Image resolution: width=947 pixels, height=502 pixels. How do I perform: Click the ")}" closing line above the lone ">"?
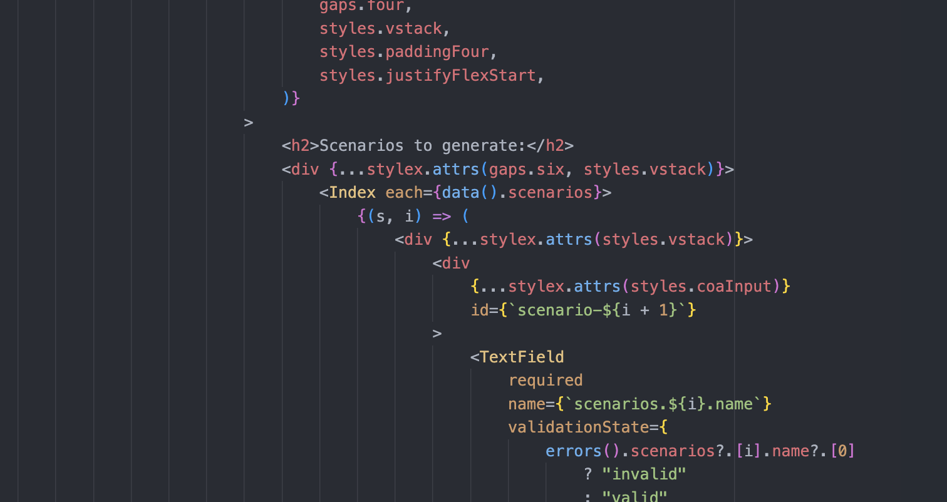tap(291, 99)
